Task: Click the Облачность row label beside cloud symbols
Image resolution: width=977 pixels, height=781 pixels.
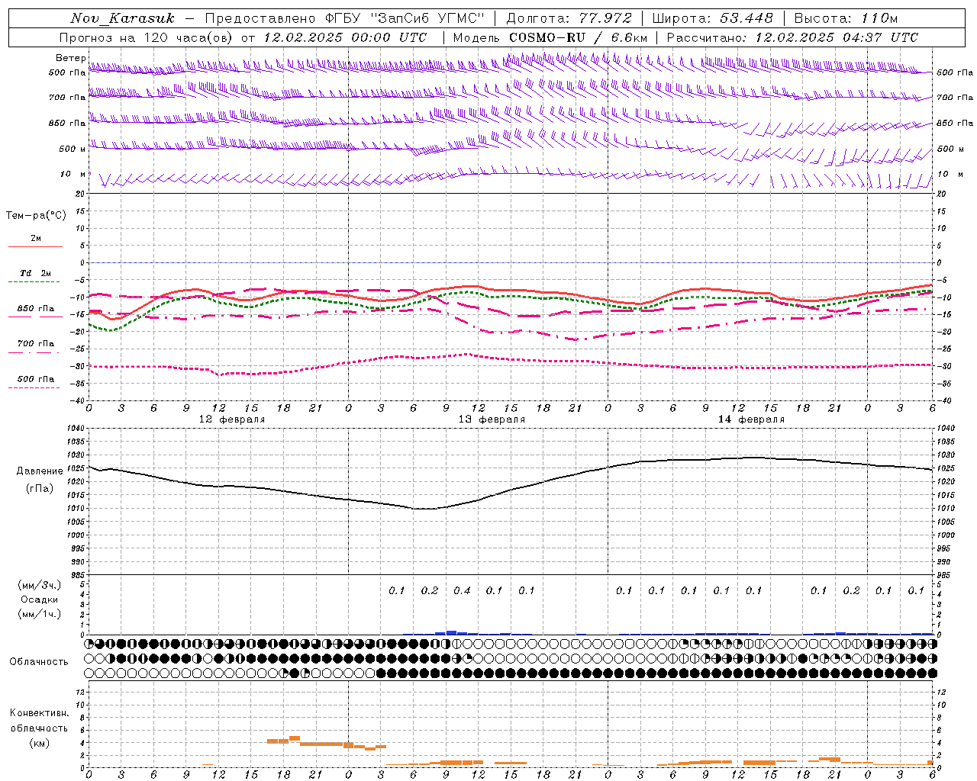Action: pyautogui.click(x=39, y=662)
